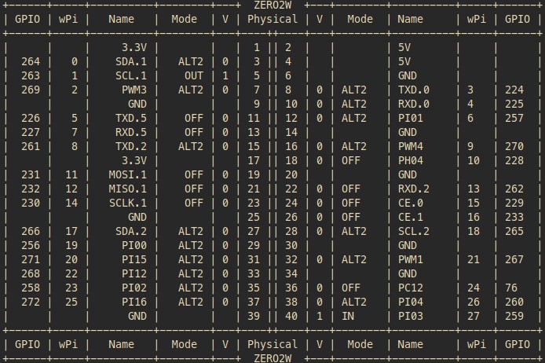Viewport: 545px width, 363px height.
Task: Click GPIO number 232
Action: click(x=31, y=189)
